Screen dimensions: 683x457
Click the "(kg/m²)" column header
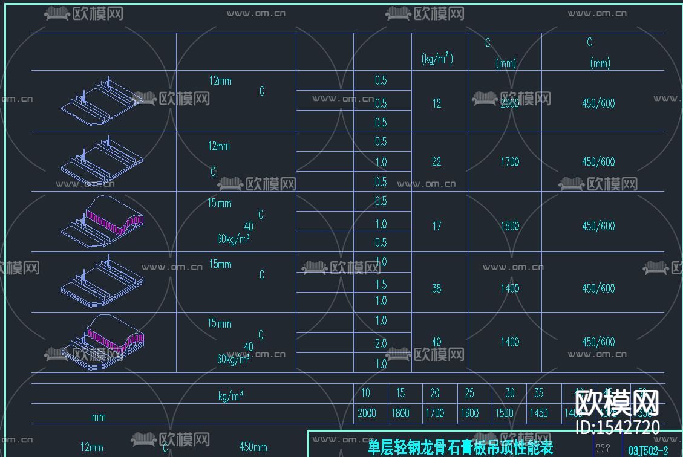[x=437, y=58]
